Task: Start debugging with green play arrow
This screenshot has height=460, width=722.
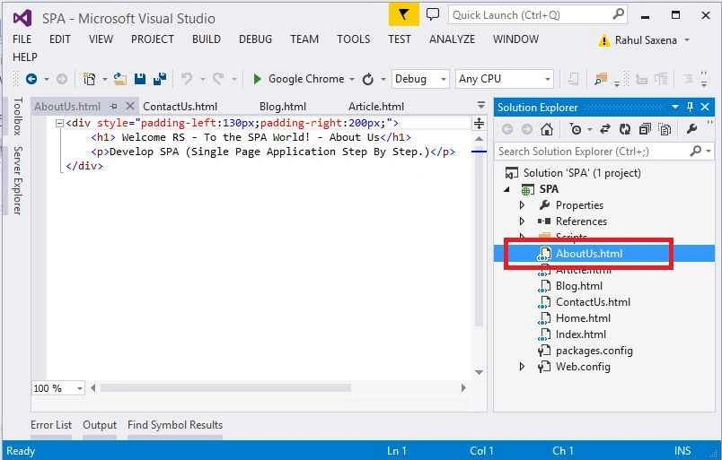Action: tap(258, 79)
